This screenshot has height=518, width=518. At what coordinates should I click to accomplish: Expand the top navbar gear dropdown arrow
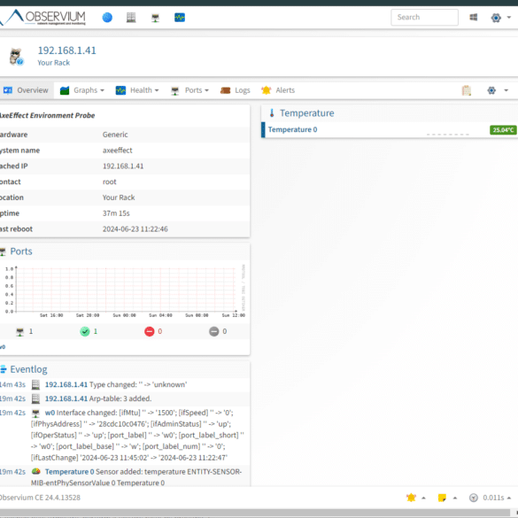coord(509,17)
